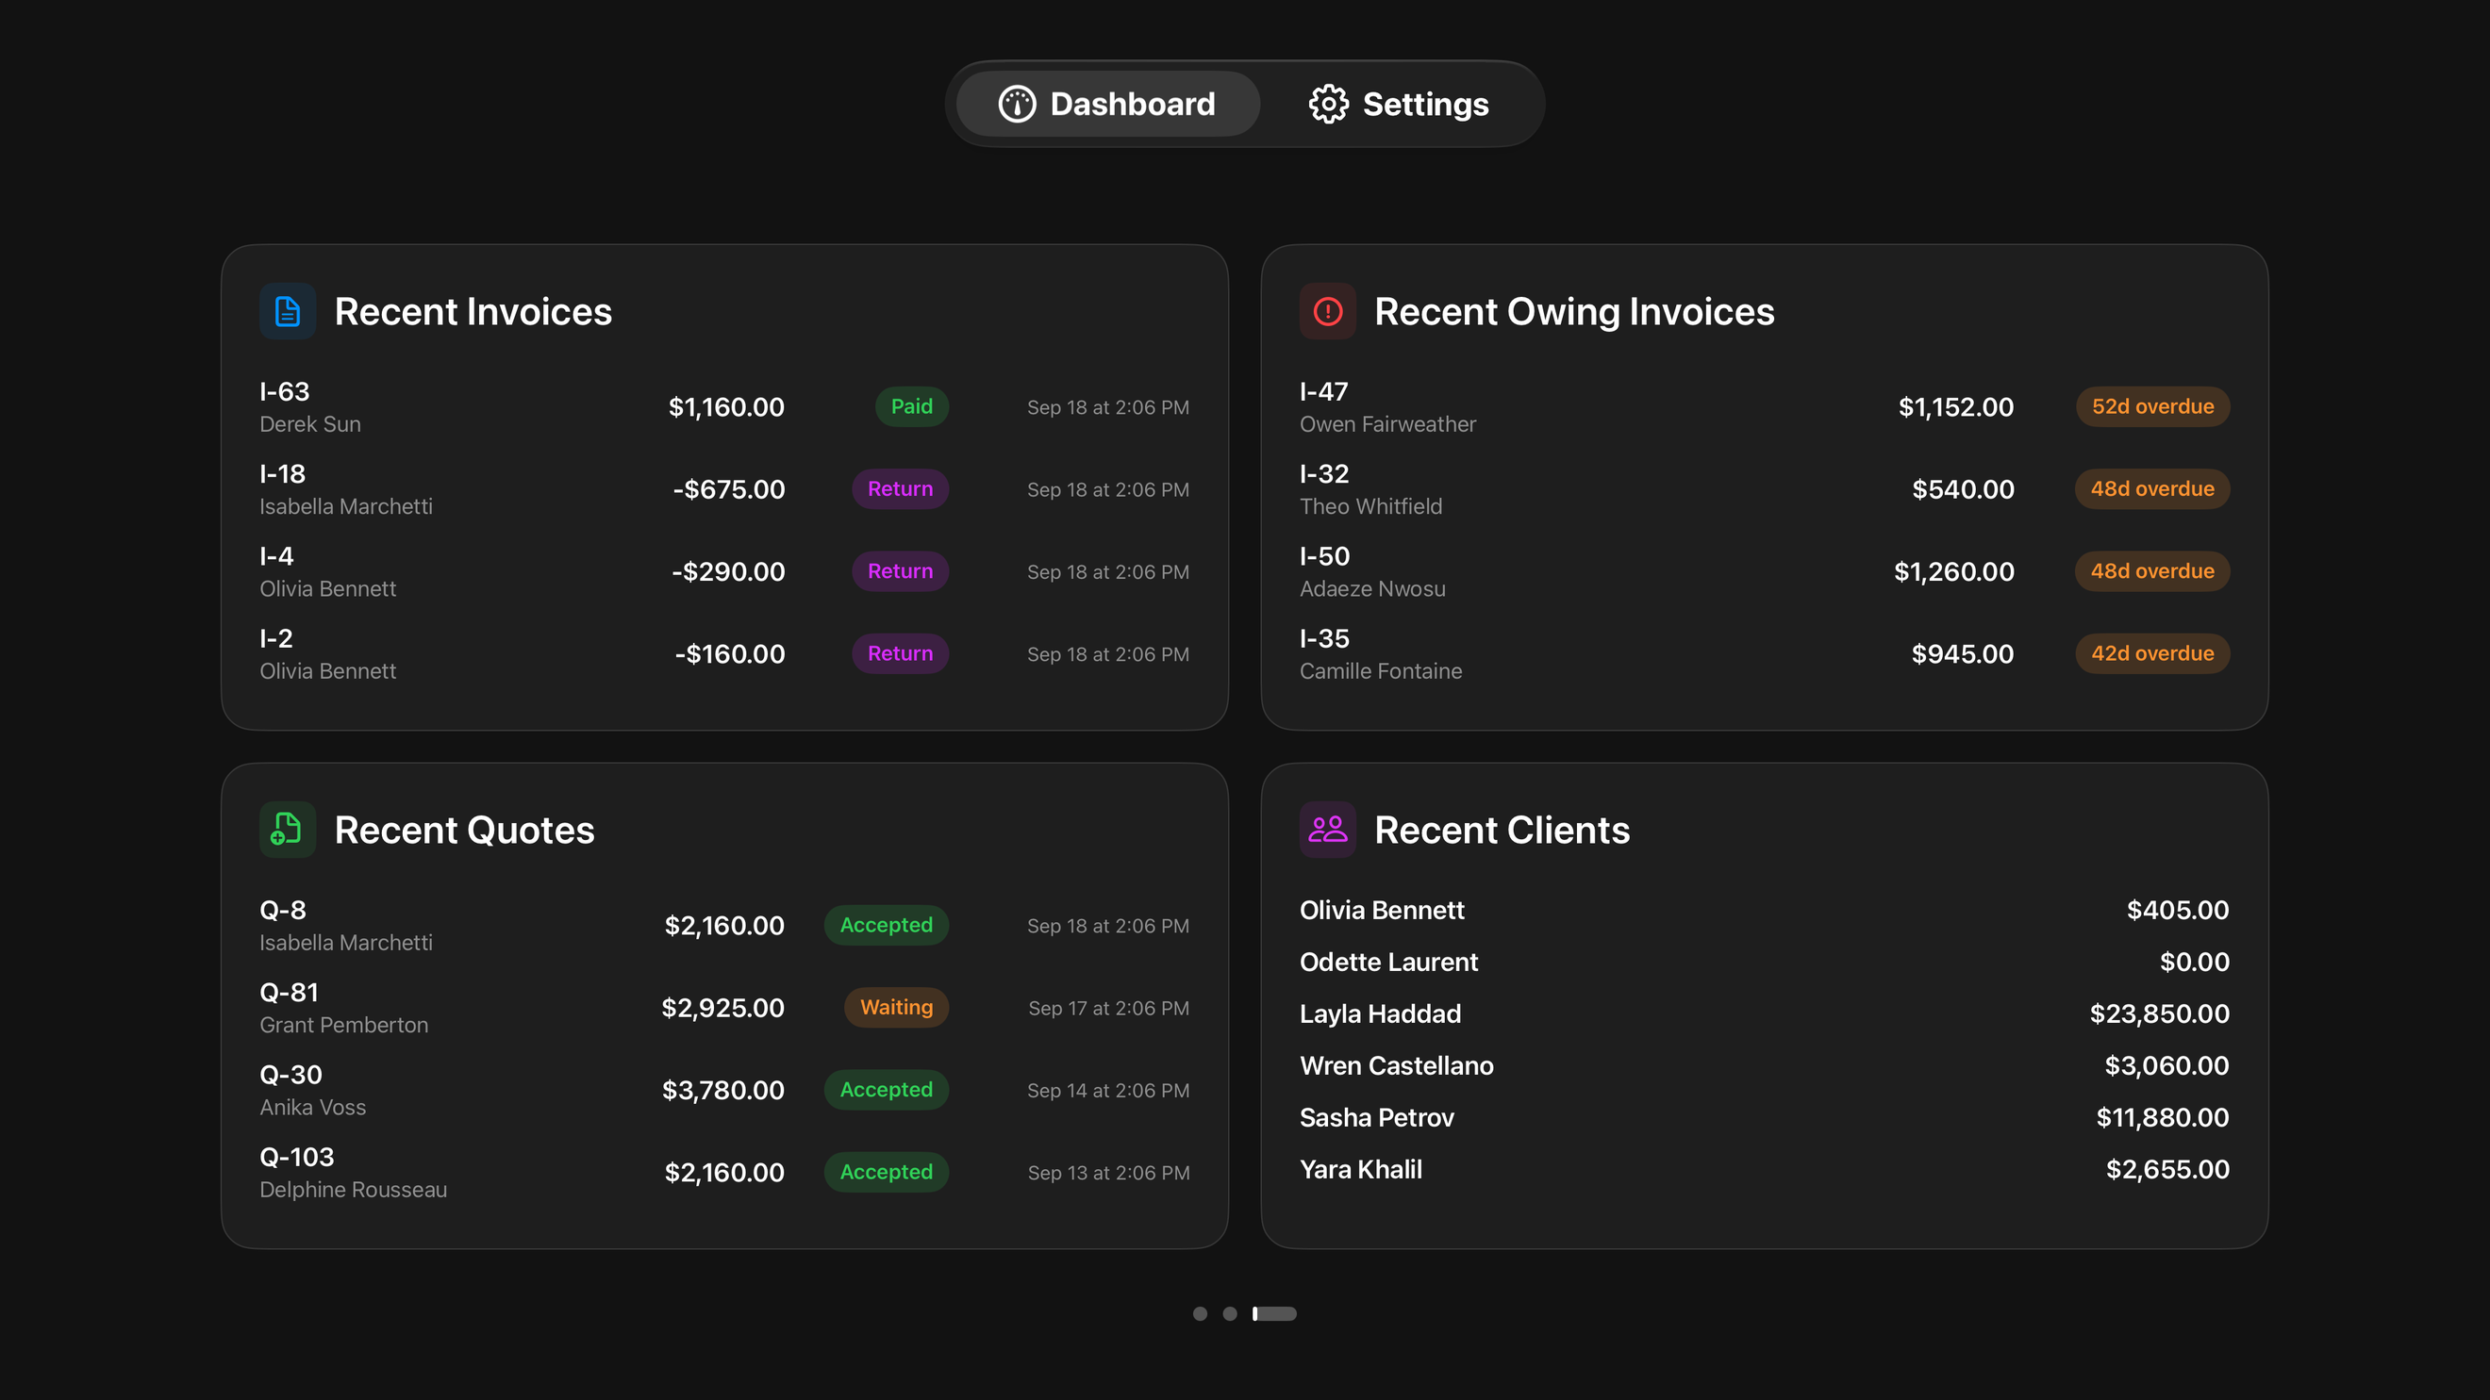Click the Return badge on the -$160.00 invoice

(900, 653)
